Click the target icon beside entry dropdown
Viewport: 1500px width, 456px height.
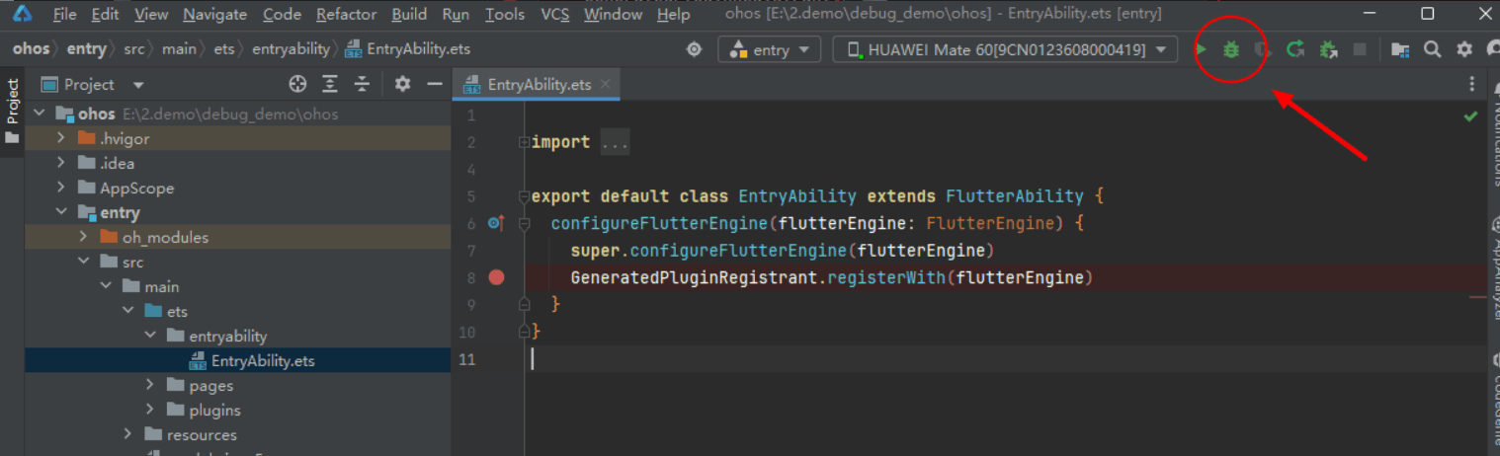pyautogui.click(x=695, y=49)
